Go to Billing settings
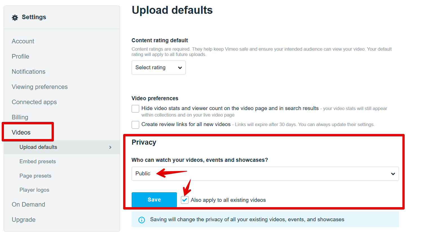The height and width of the screenshot is (235, 432). pos(20,117)
